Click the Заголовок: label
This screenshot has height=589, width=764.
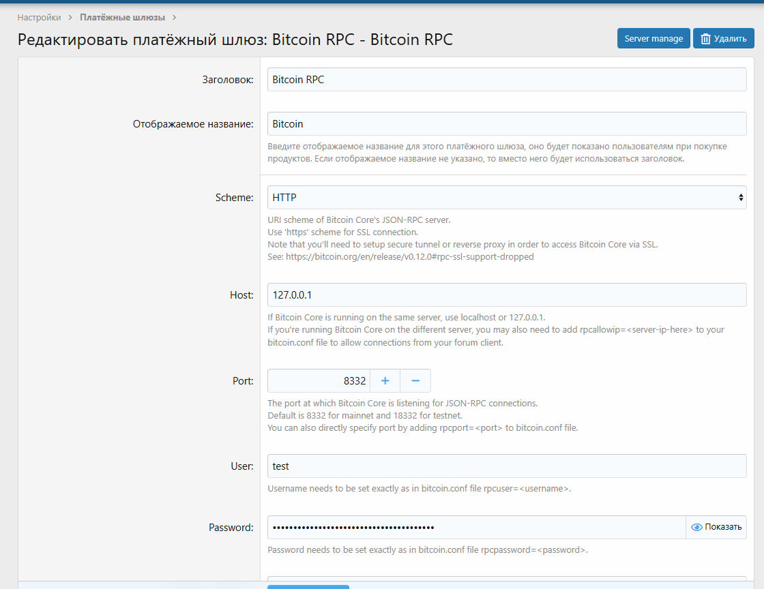228,80
